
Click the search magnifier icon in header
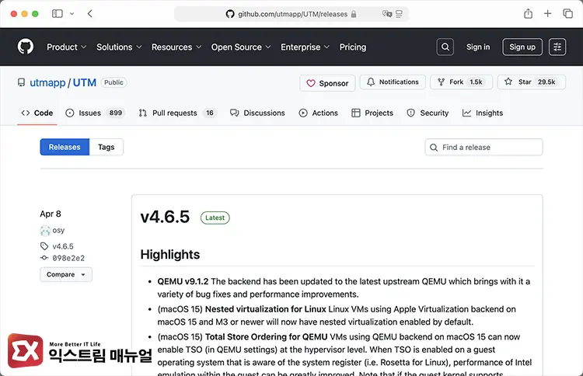(x=445, y=47)
